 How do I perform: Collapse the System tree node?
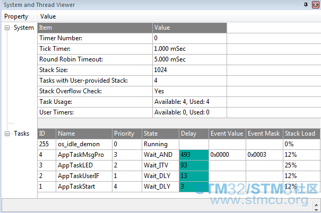click(7, 28)
